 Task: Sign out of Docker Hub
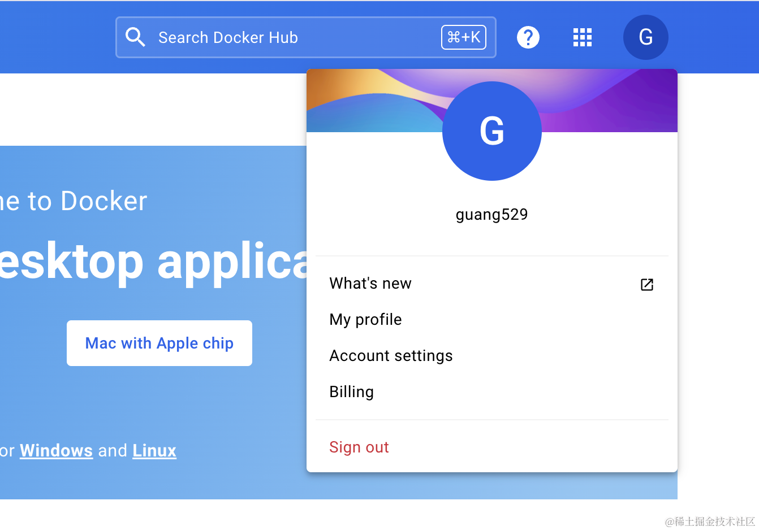click(x=492, y=447)
